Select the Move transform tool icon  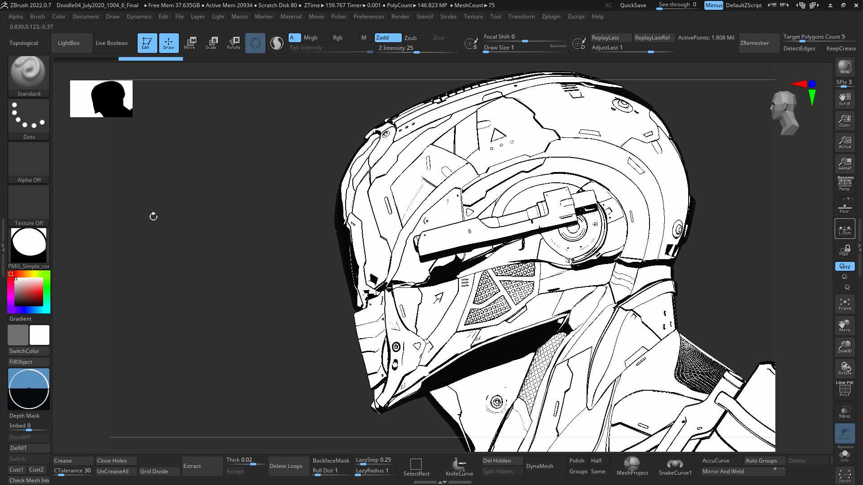(190, 43)
